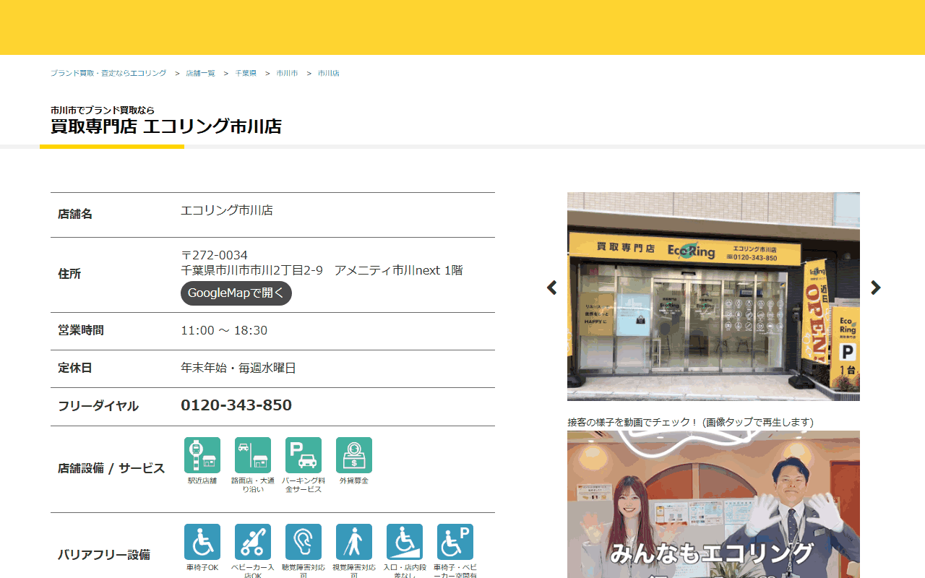The height and width of the screenshot is (578, 925).
Task: Click the バリアフリー設備 row label
Action: (x=104, y=555)
